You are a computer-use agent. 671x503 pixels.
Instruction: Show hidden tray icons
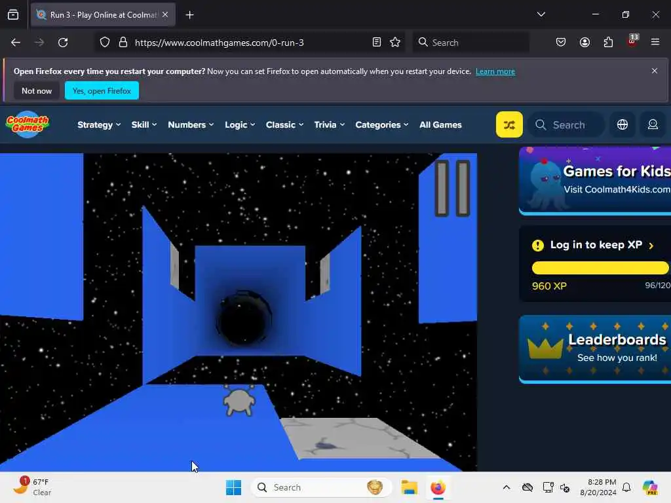(507, 487)
